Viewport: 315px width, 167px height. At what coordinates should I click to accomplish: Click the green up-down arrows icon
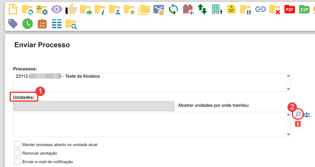point(202,9)
